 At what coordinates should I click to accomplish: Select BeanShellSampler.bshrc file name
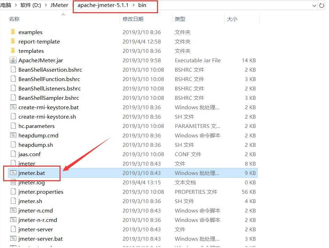[49, 98]
